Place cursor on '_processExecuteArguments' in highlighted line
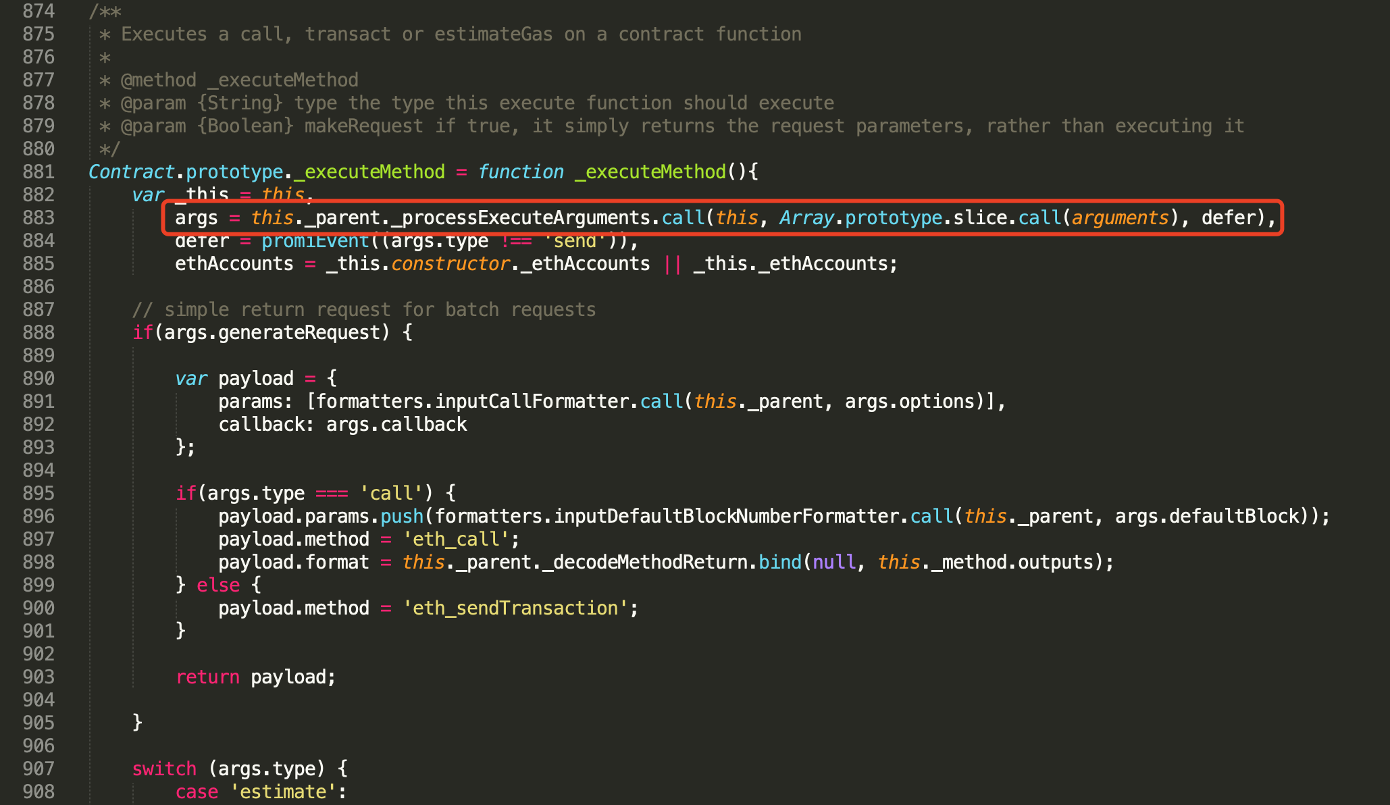This screenshot has height=805, width=1390. click(x=520, y=217)
